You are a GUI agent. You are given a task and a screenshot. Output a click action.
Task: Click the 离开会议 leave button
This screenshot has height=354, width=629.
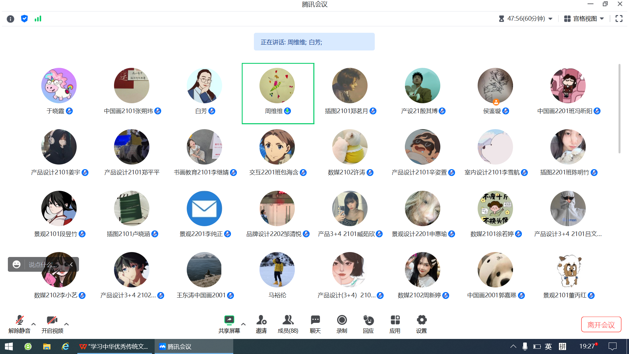click(601, 324)
